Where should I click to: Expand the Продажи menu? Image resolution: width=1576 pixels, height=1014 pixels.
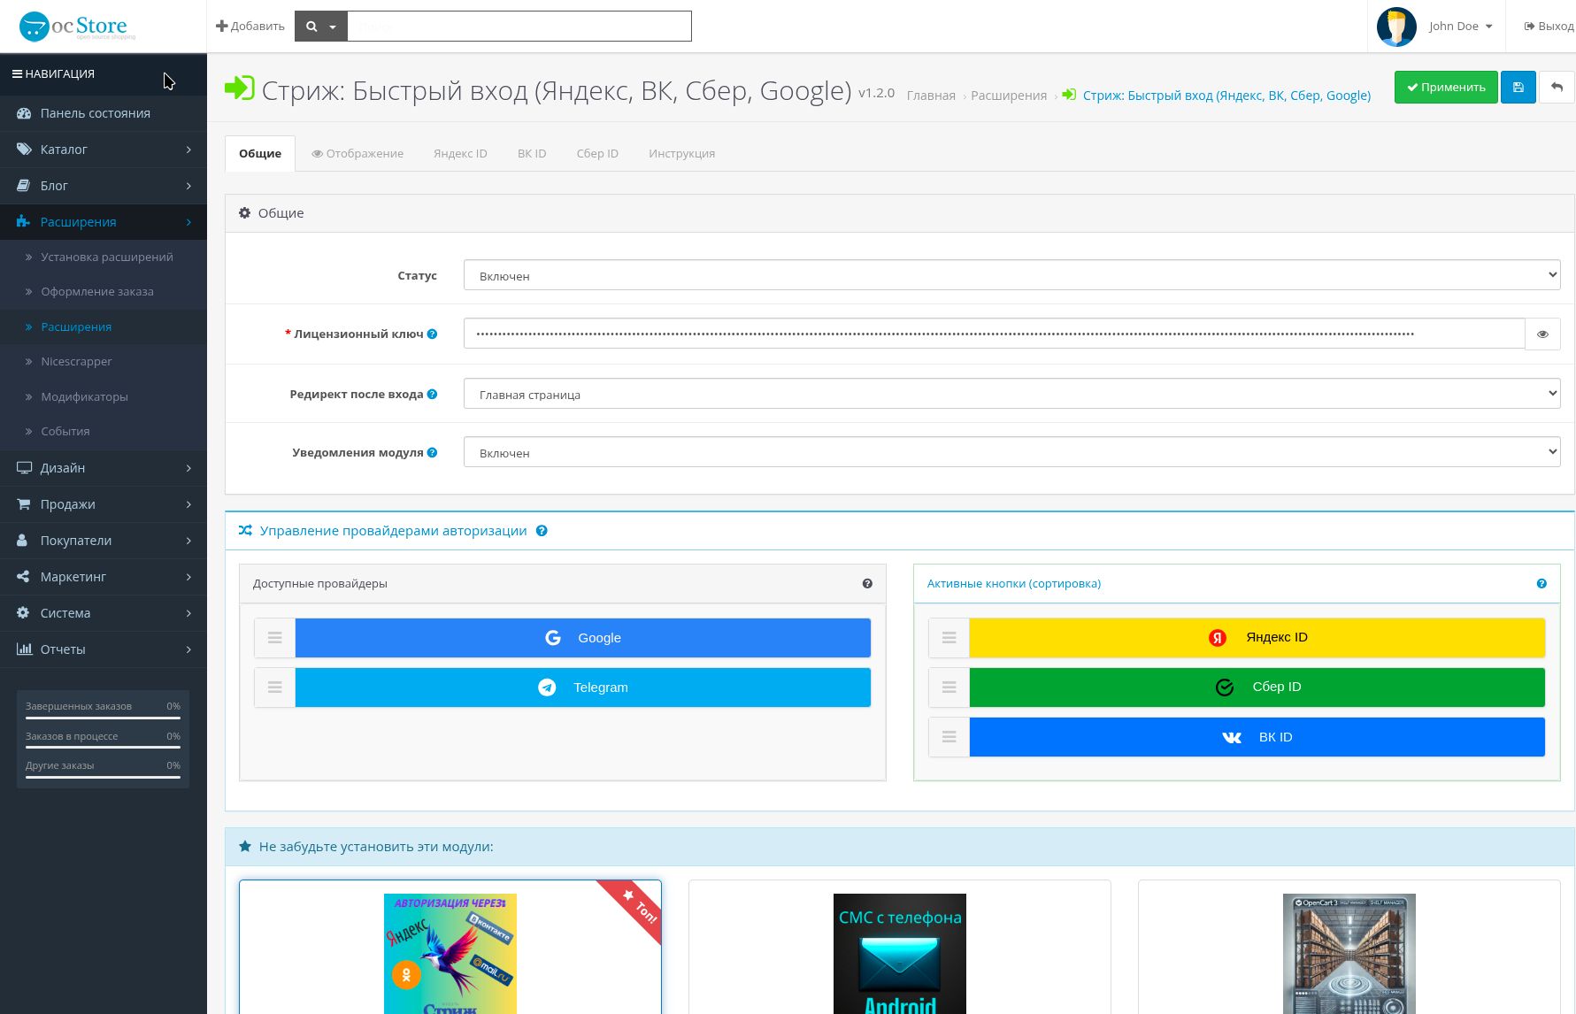coord(104,504)
